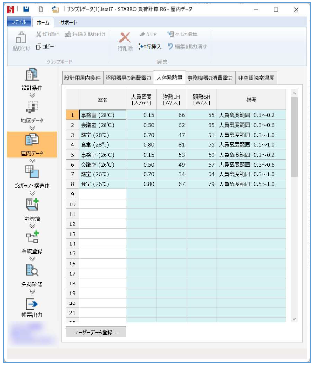
Task: Select the 照明器具の消費電力 tab
Action: pos(128,78)
